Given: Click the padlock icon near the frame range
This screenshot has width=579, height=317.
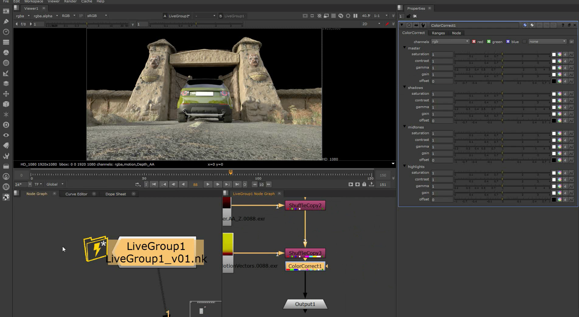Looking at the screenshot, I should (364, 184).
